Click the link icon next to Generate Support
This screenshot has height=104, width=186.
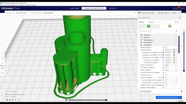(163, 47)
